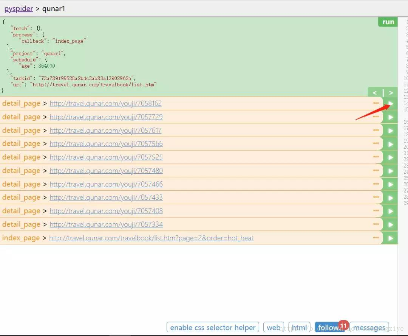Expand details dots for youji/7057408 row
The image size is (408, 336).
376,211
